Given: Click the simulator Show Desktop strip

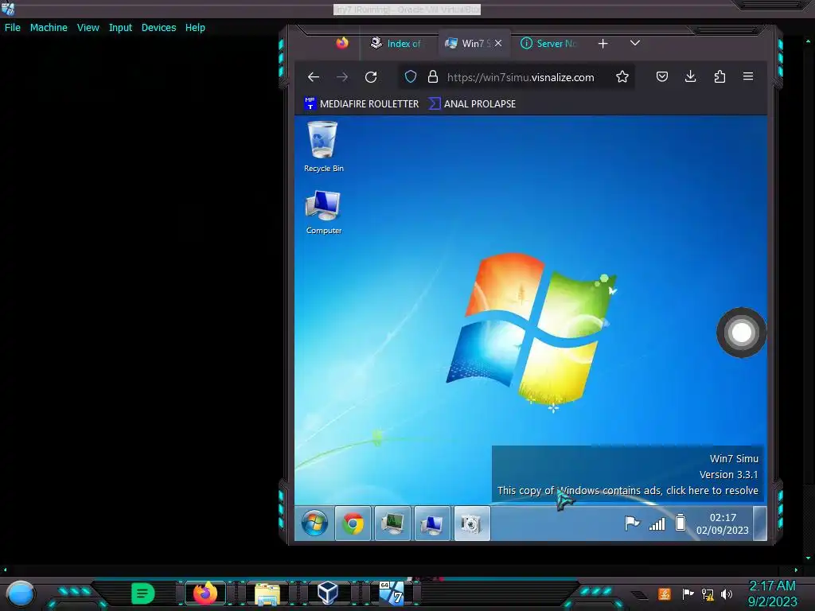Looking at the screenshot, I should (x=760, y=523).
